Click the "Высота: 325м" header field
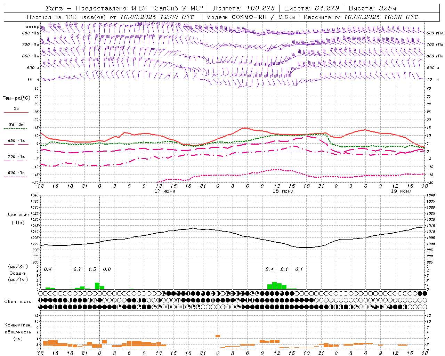Image resolution: width=445 pixels, height=356 pixels. 372,8
